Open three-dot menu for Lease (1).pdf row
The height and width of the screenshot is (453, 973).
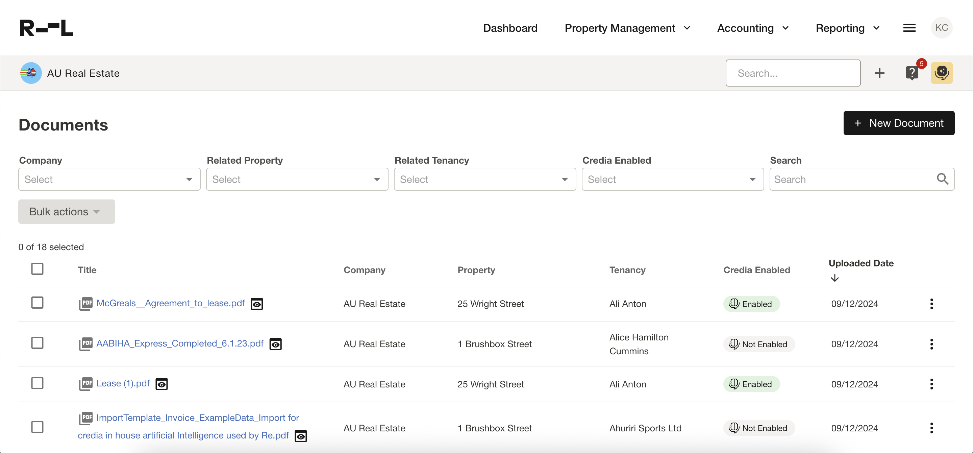[931, 384]
